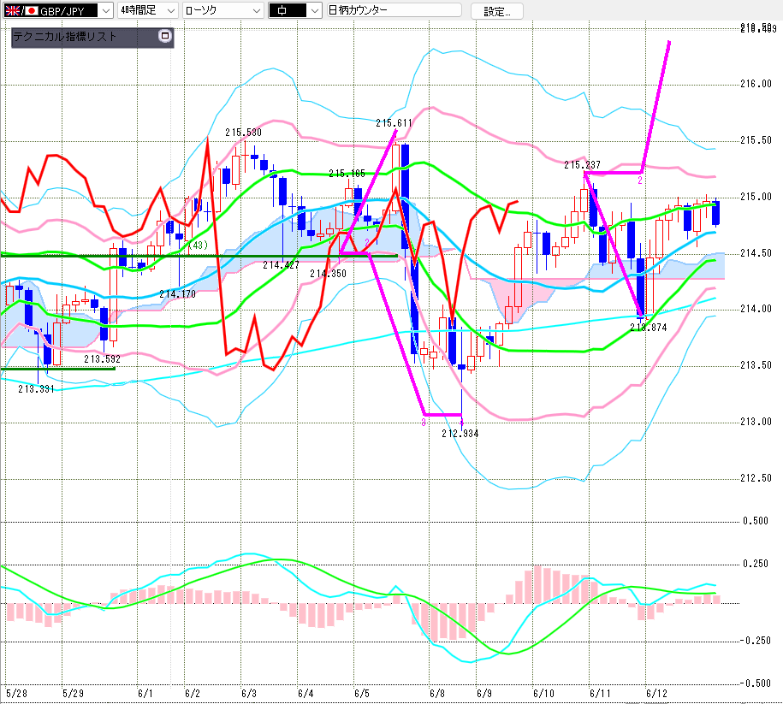The image size is (783, 704).
Task: Click the -0.250 MACD axis value
Action: (x=755, y=641)
